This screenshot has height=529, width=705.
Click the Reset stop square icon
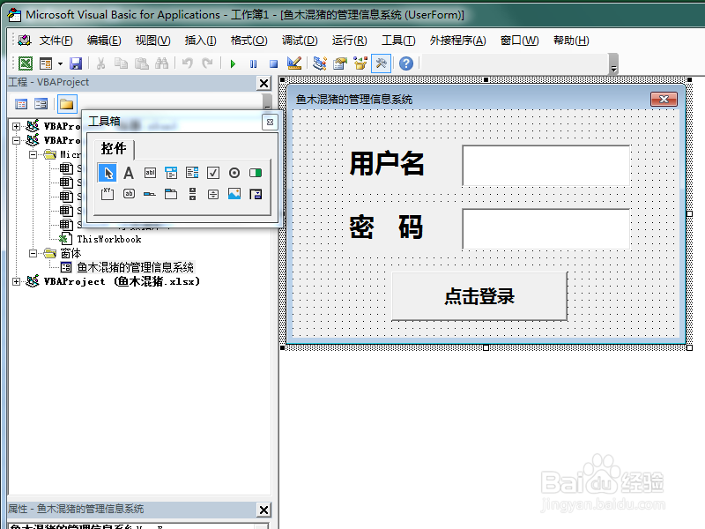click(273, 63)
